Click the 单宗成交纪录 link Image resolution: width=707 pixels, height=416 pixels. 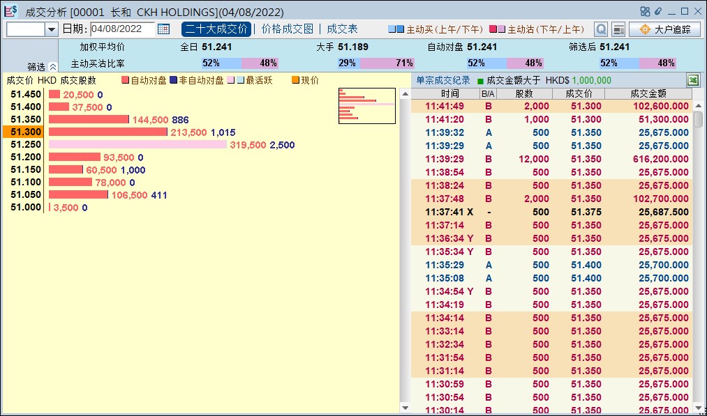(443, 80)
